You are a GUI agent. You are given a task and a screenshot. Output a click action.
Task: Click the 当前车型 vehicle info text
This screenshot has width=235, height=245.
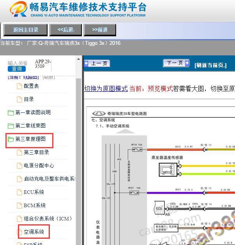click(x=60, y=43)
